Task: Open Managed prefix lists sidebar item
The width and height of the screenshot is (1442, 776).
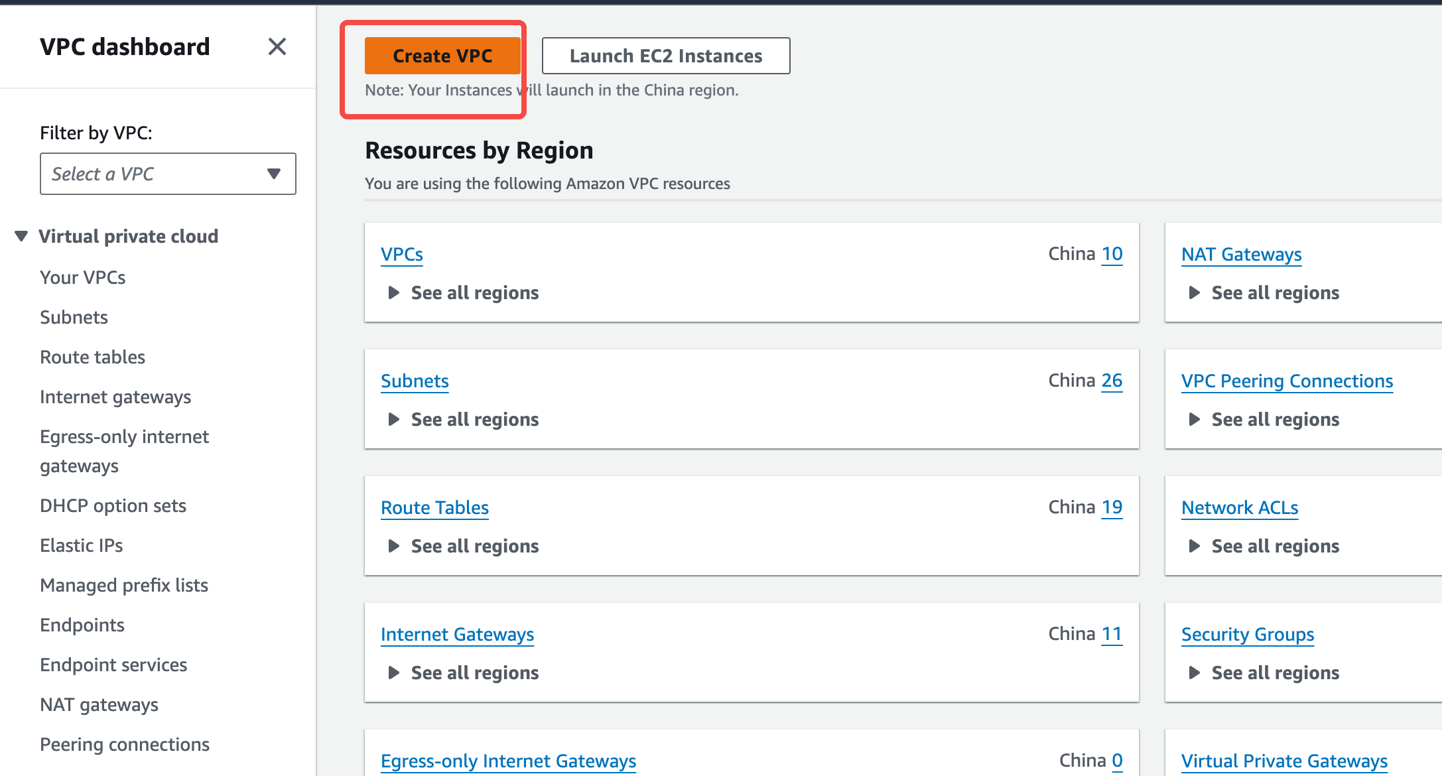Action: point(124,585)
